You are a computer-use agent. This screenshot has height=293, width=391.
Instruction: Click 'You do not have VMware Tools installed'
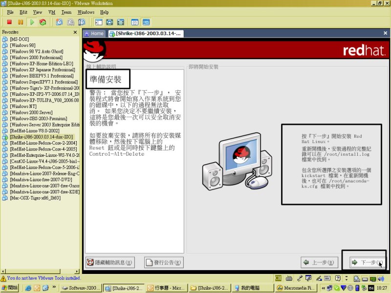44,278
